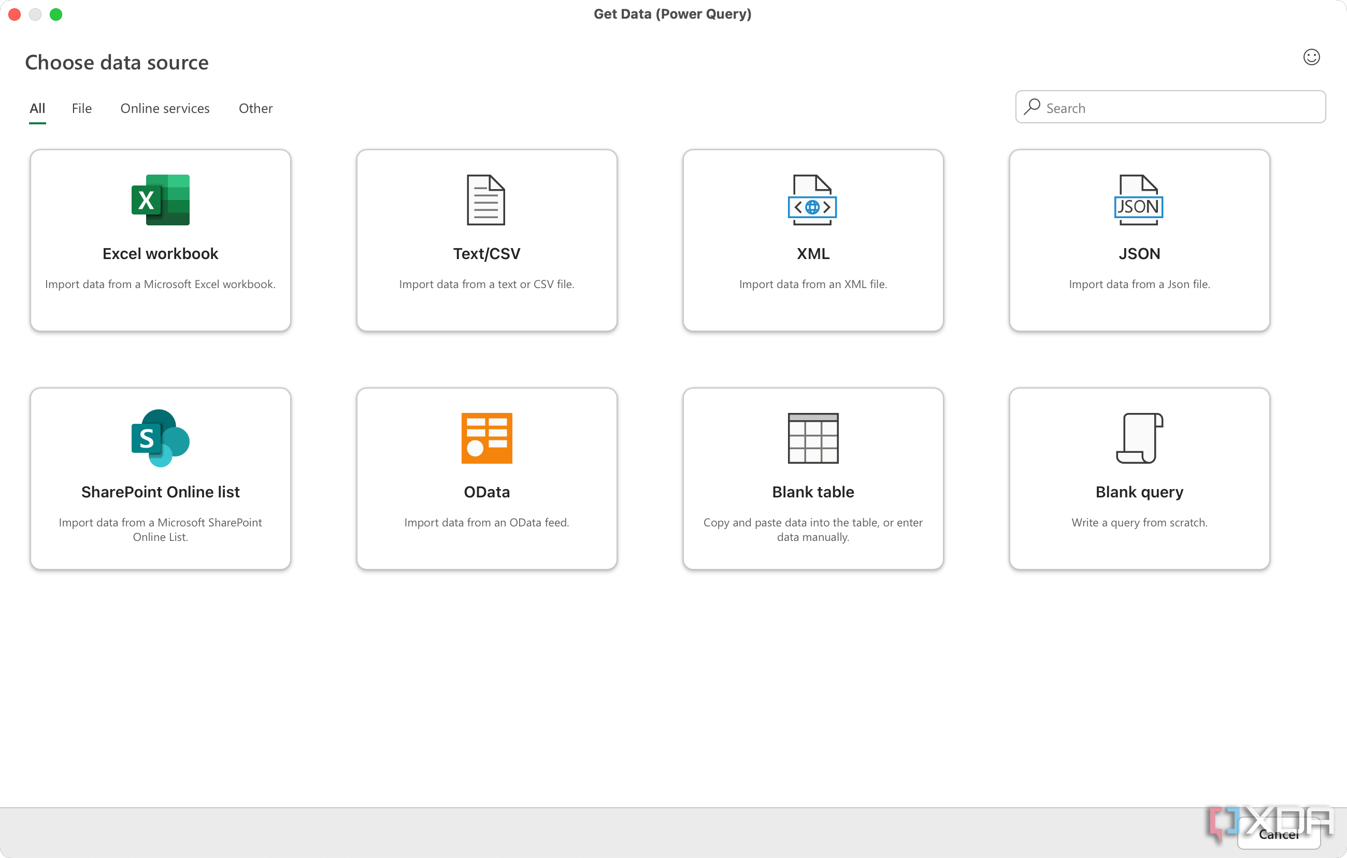
Task: Choose the Blank table title
Action: coord(813,492)
